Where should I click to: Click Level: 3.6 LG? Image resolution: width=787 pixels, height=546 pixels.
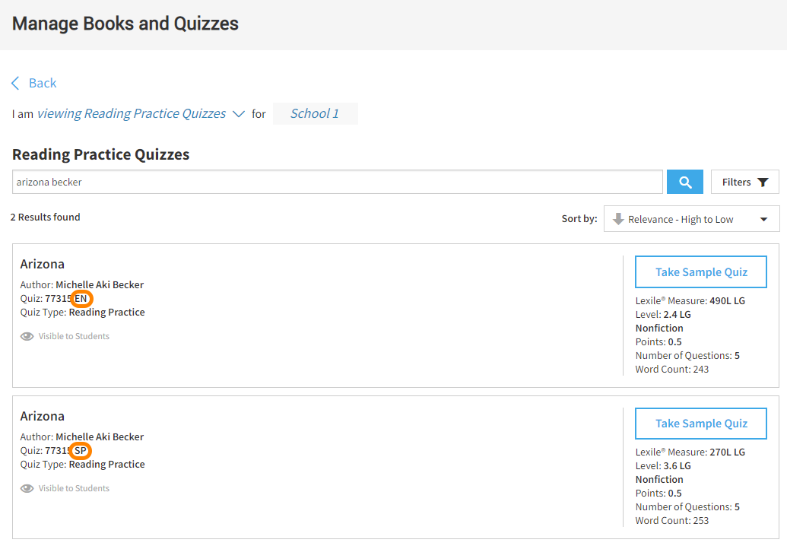[x=663, y=466]
